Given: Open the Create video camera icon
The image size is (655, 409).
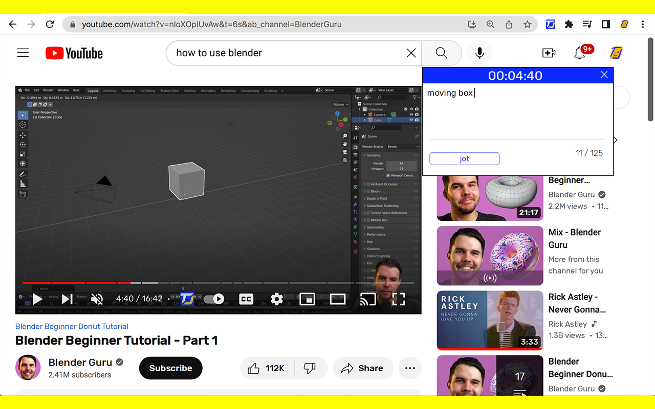Looking at the screenshot, I should [x=549, y=53].
